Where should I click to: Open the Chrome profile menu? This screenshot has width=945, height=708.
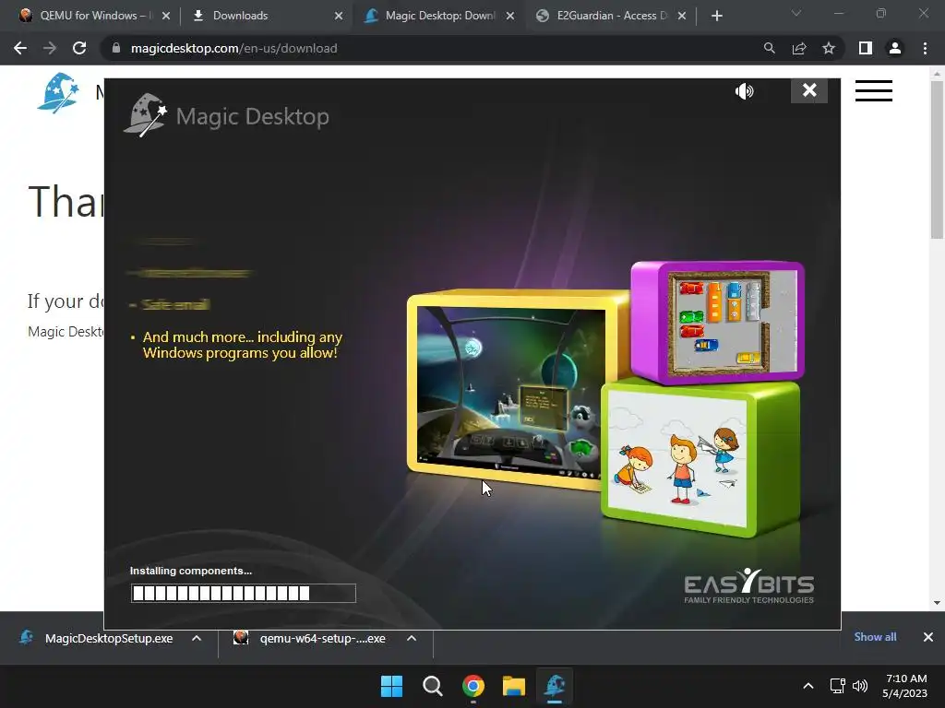(x=895, y=48)
